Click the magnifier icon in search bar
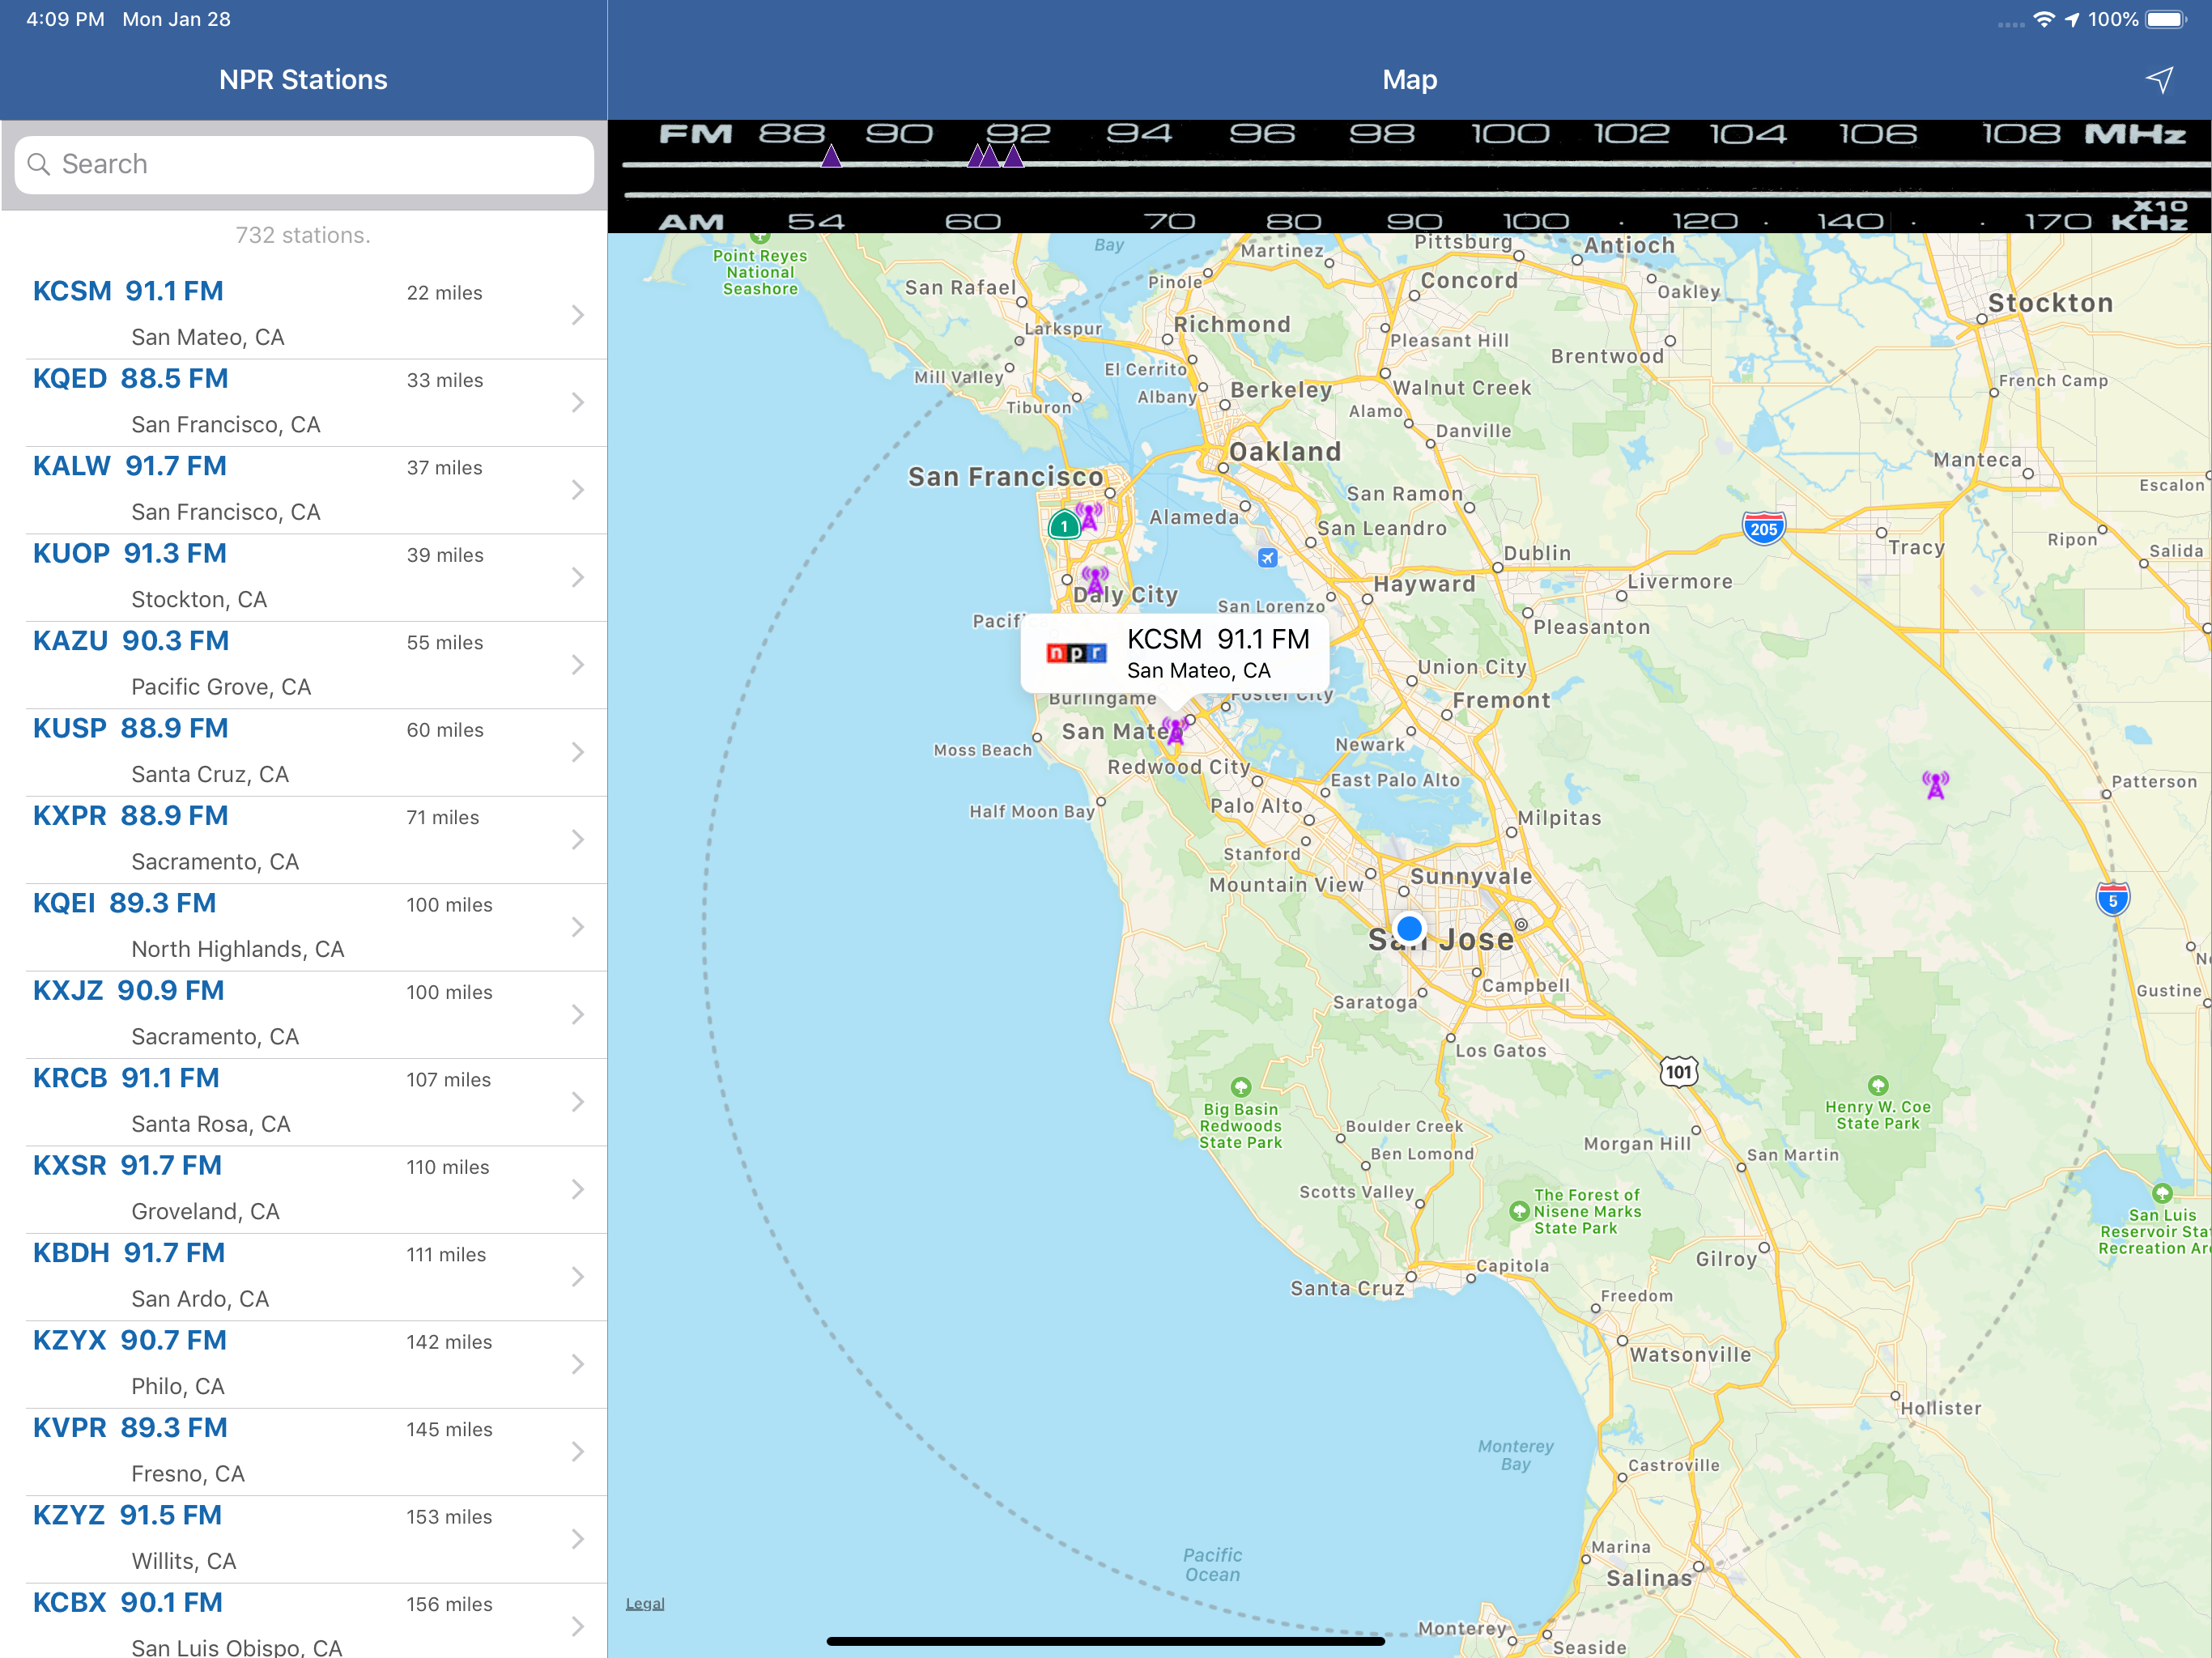This screenshot has height=1658, width=2212. pos(39,164)
